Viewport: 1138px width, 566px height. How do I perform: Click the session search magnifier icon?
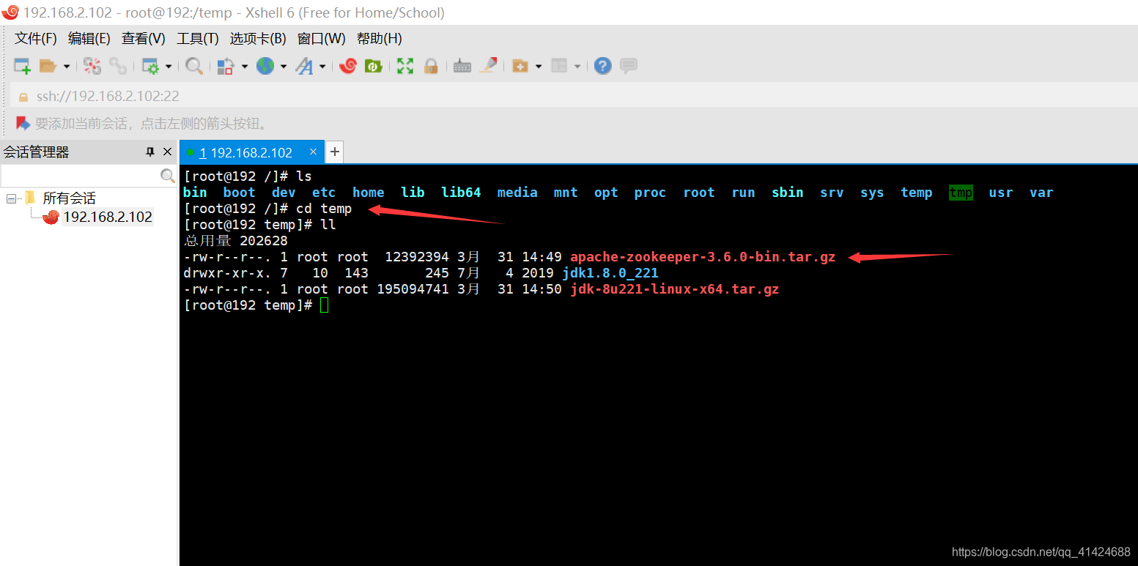(168, 176)
